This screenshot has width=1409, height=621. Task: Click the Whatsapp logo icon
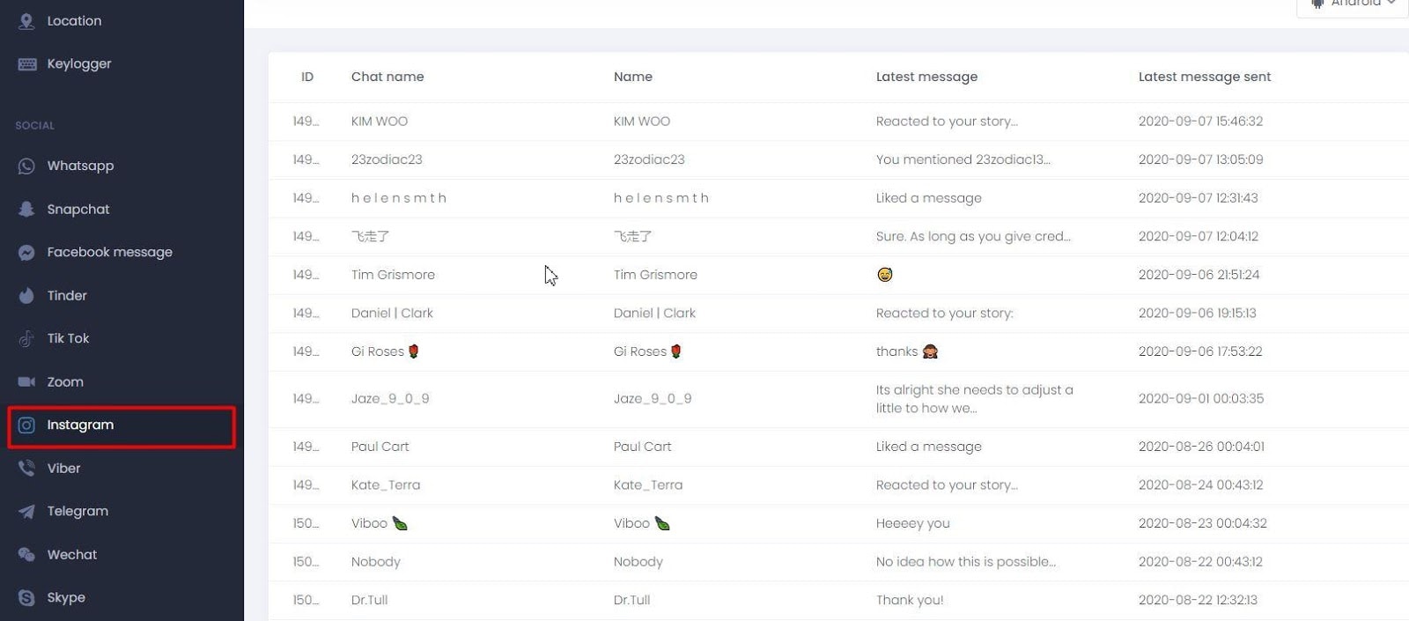tap(26, 166)
